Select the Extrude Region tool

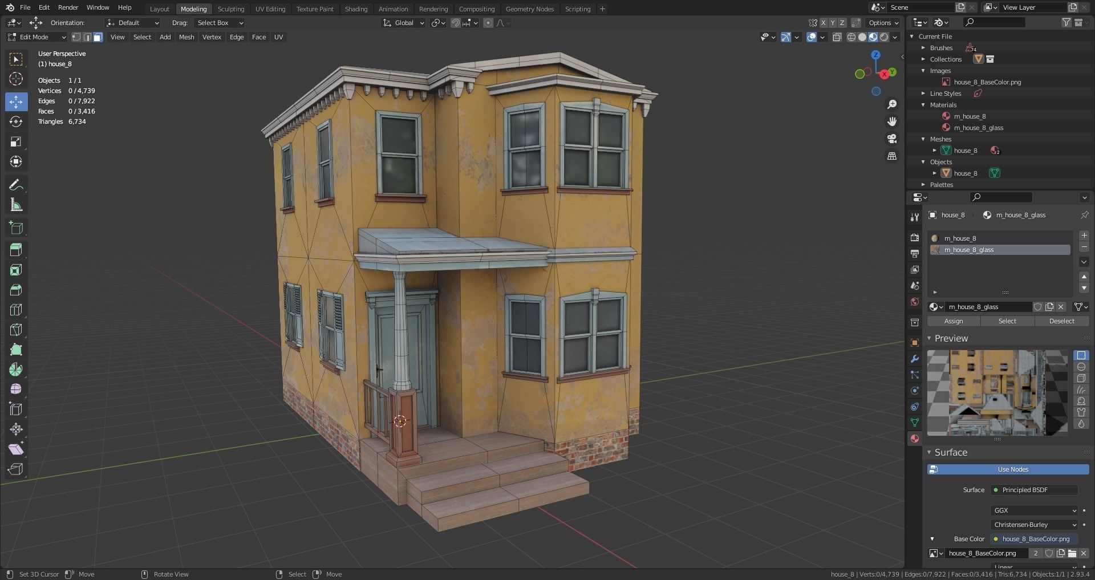pos(16,249)
